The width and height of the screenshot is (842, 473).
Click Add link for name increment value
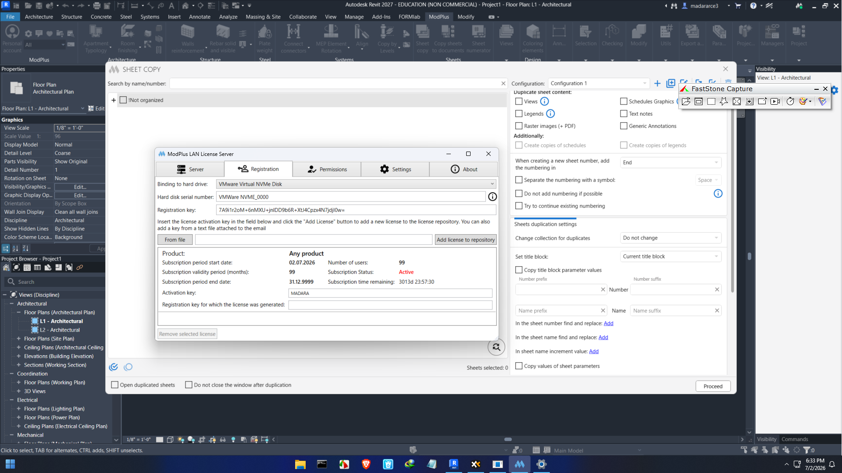[593, 352]
